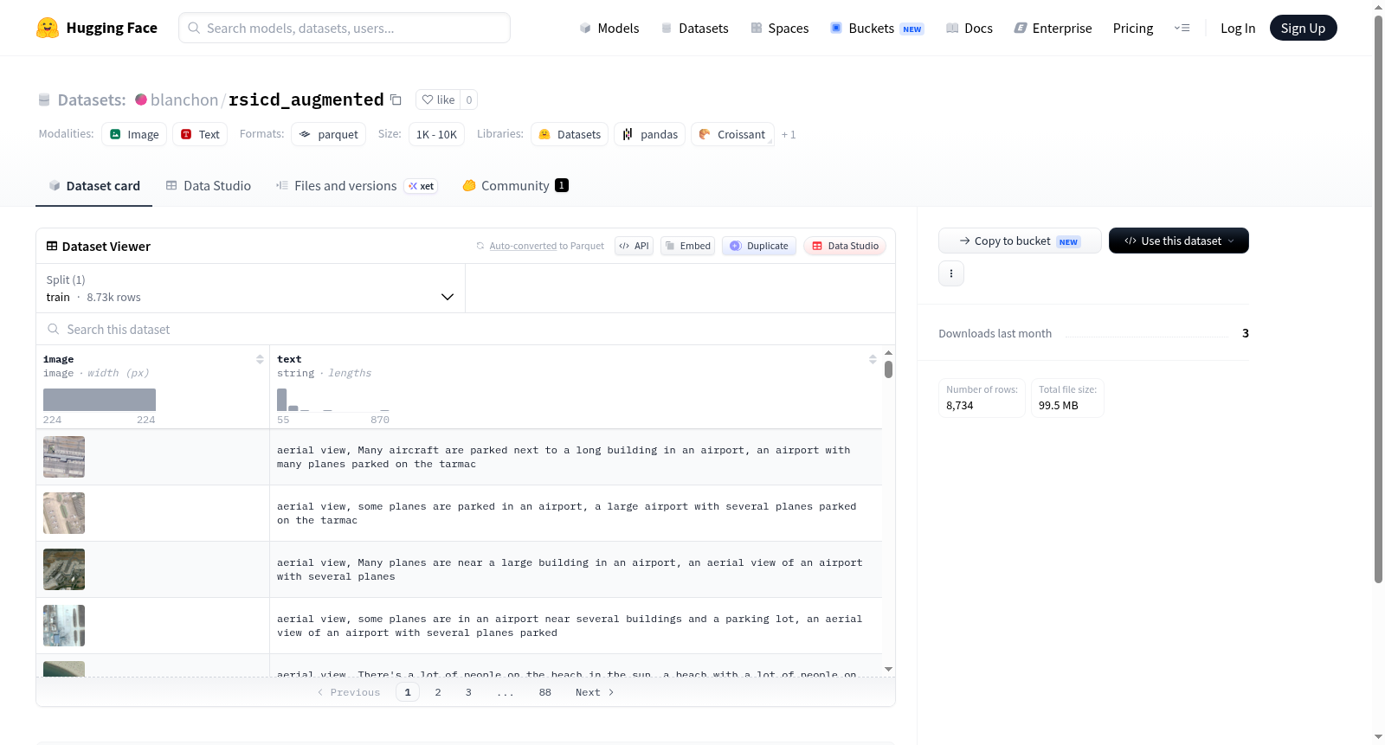
Task: Click the pandas library tag
Action: coord(650,134)
